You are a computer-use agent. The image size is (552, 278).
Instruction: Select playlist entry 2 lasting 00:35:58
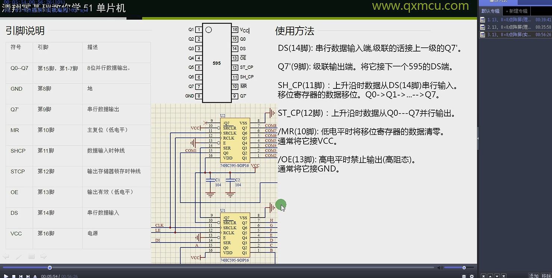point(515,27)
